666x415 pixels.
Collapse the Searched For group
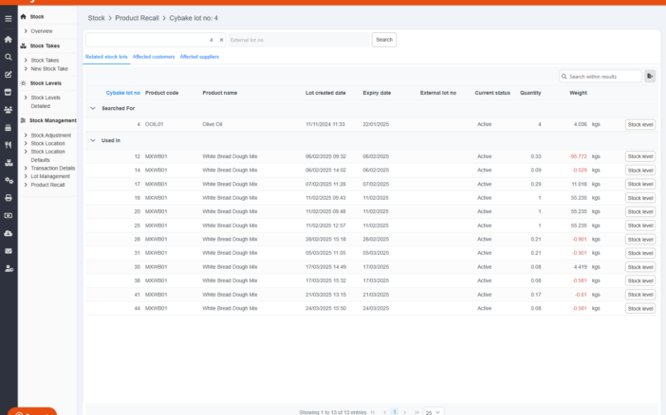(x=93, y=108)
